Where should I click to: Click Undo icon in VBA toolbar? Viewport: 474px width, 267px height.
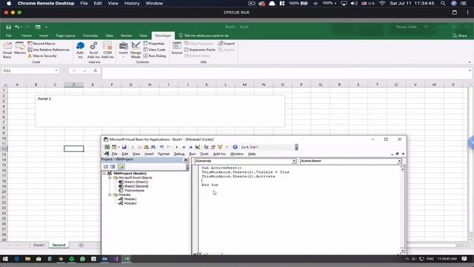161,147
